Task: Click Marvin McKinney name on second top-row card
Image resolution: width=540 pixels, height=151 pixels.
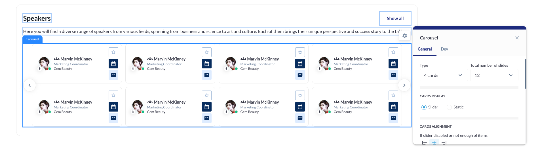Action: 170,59
